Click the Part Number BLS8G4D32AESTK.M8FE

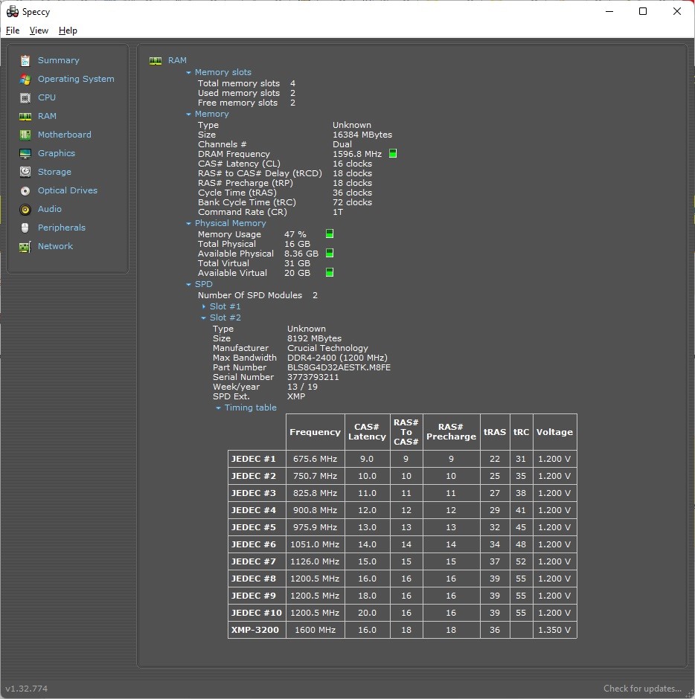339,367
